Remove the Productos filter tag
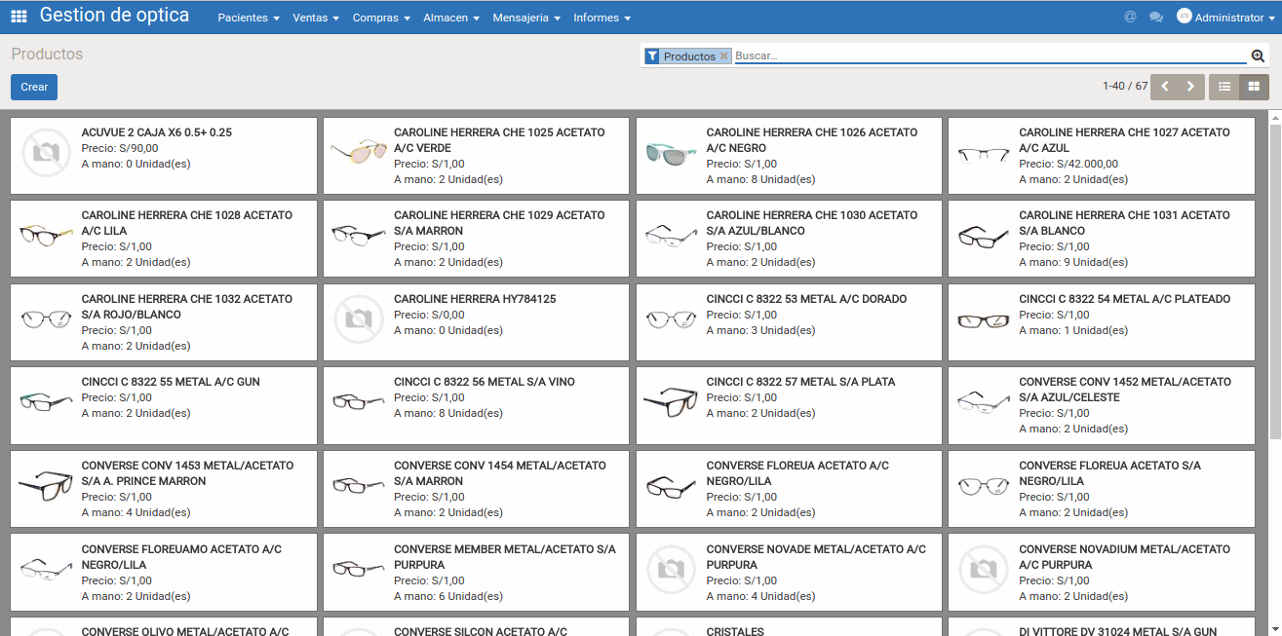This screenshot has height=636, width=1282. point(723,56)
